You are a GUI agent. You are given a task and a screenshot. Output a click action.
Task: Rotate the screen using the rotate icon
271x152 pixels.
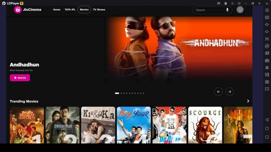267,46
